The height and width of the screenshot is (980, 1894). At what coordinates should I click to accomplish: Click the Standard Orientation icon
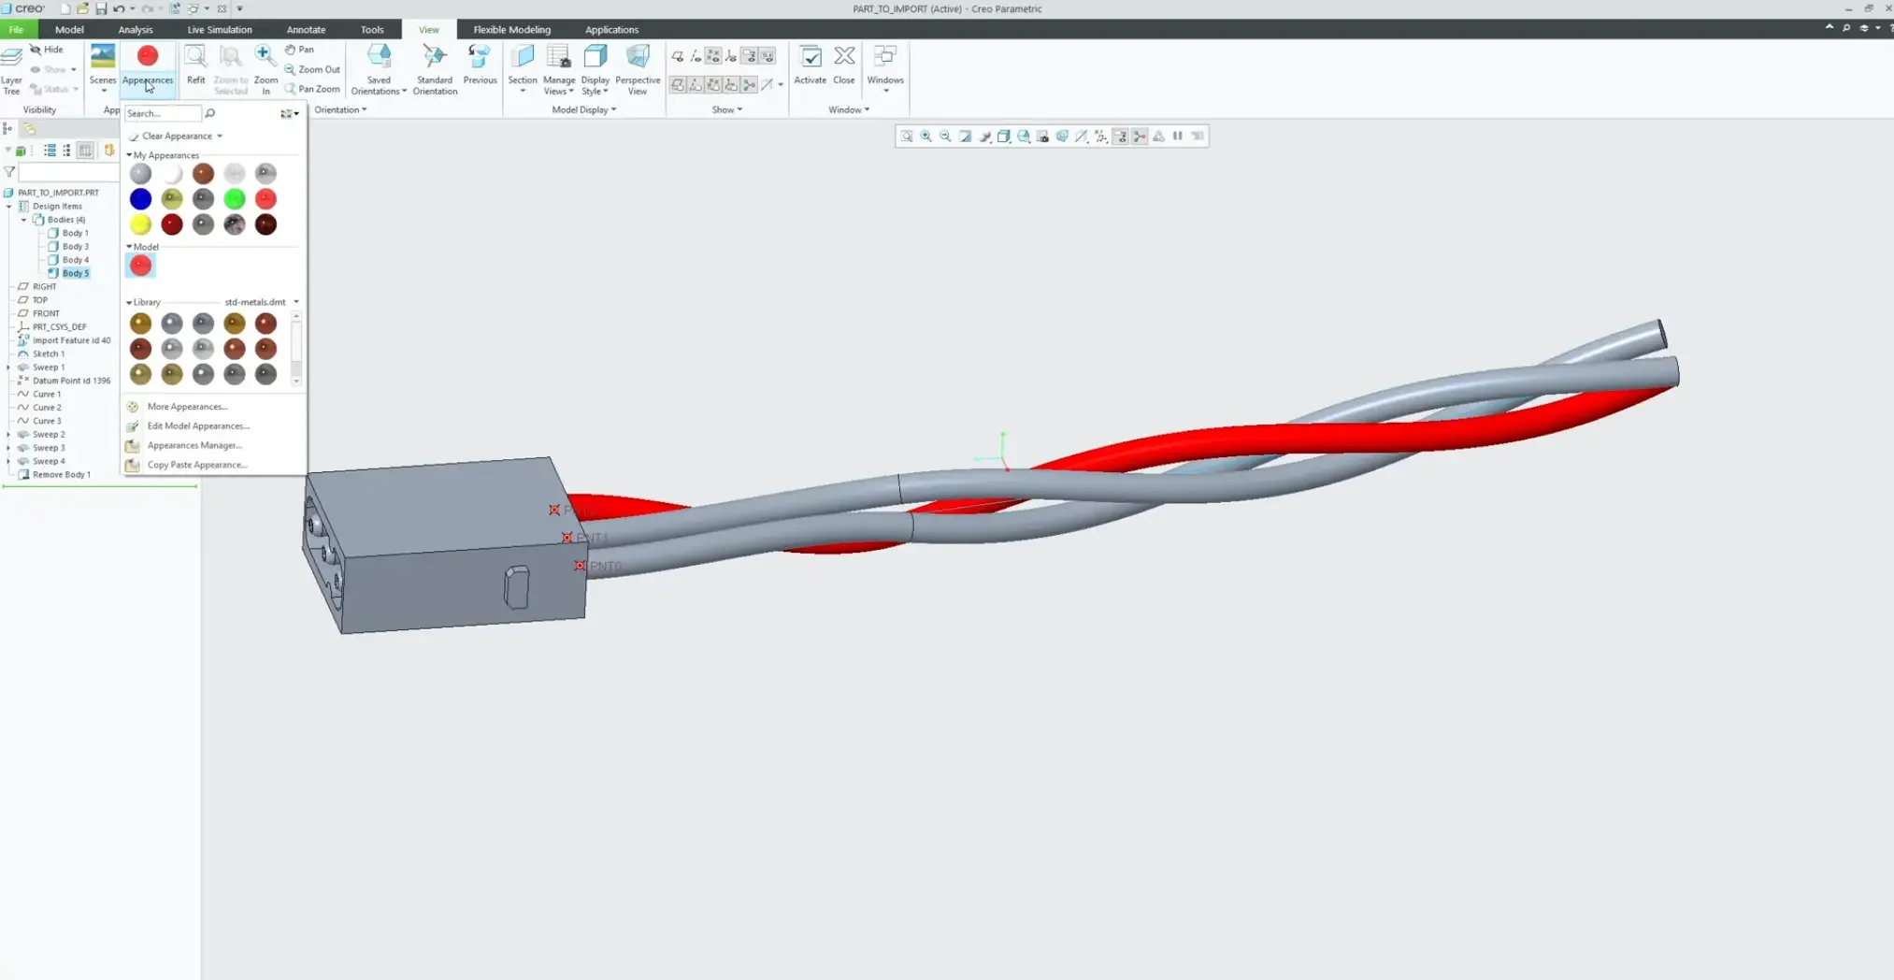coord(435,57)
